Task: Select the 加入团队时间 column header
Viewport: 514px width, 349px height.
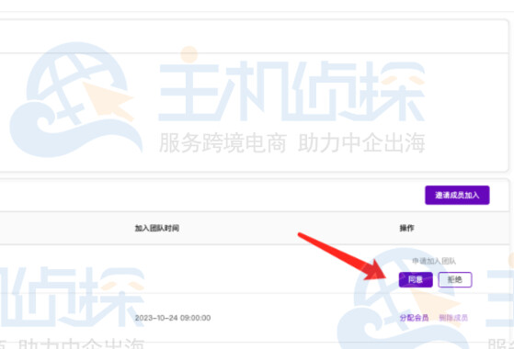Action: point(157,228)
